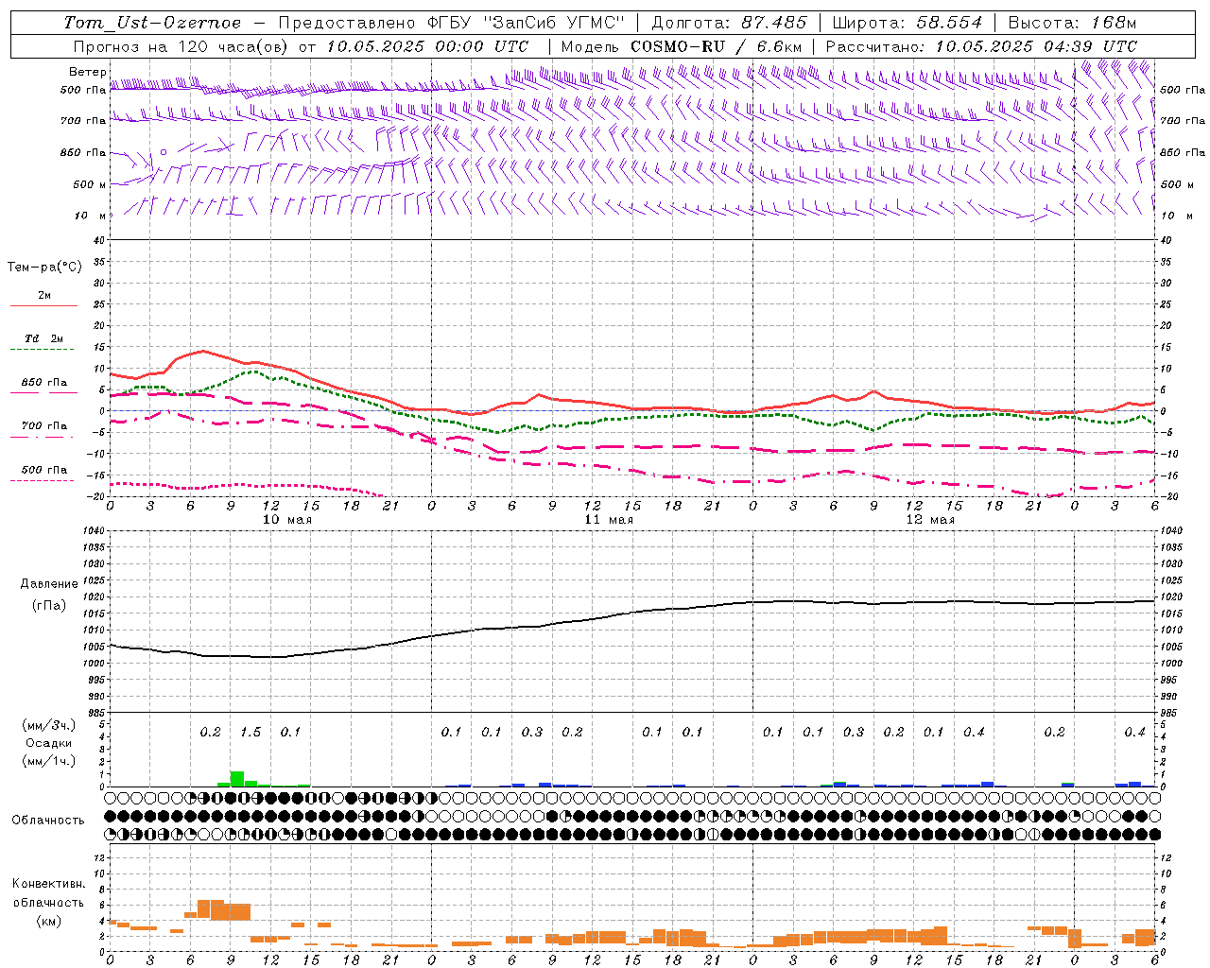Click the Облачность cloud cover label
The height and width of the screenshot is (968, 1210).
tap(48, 821)
